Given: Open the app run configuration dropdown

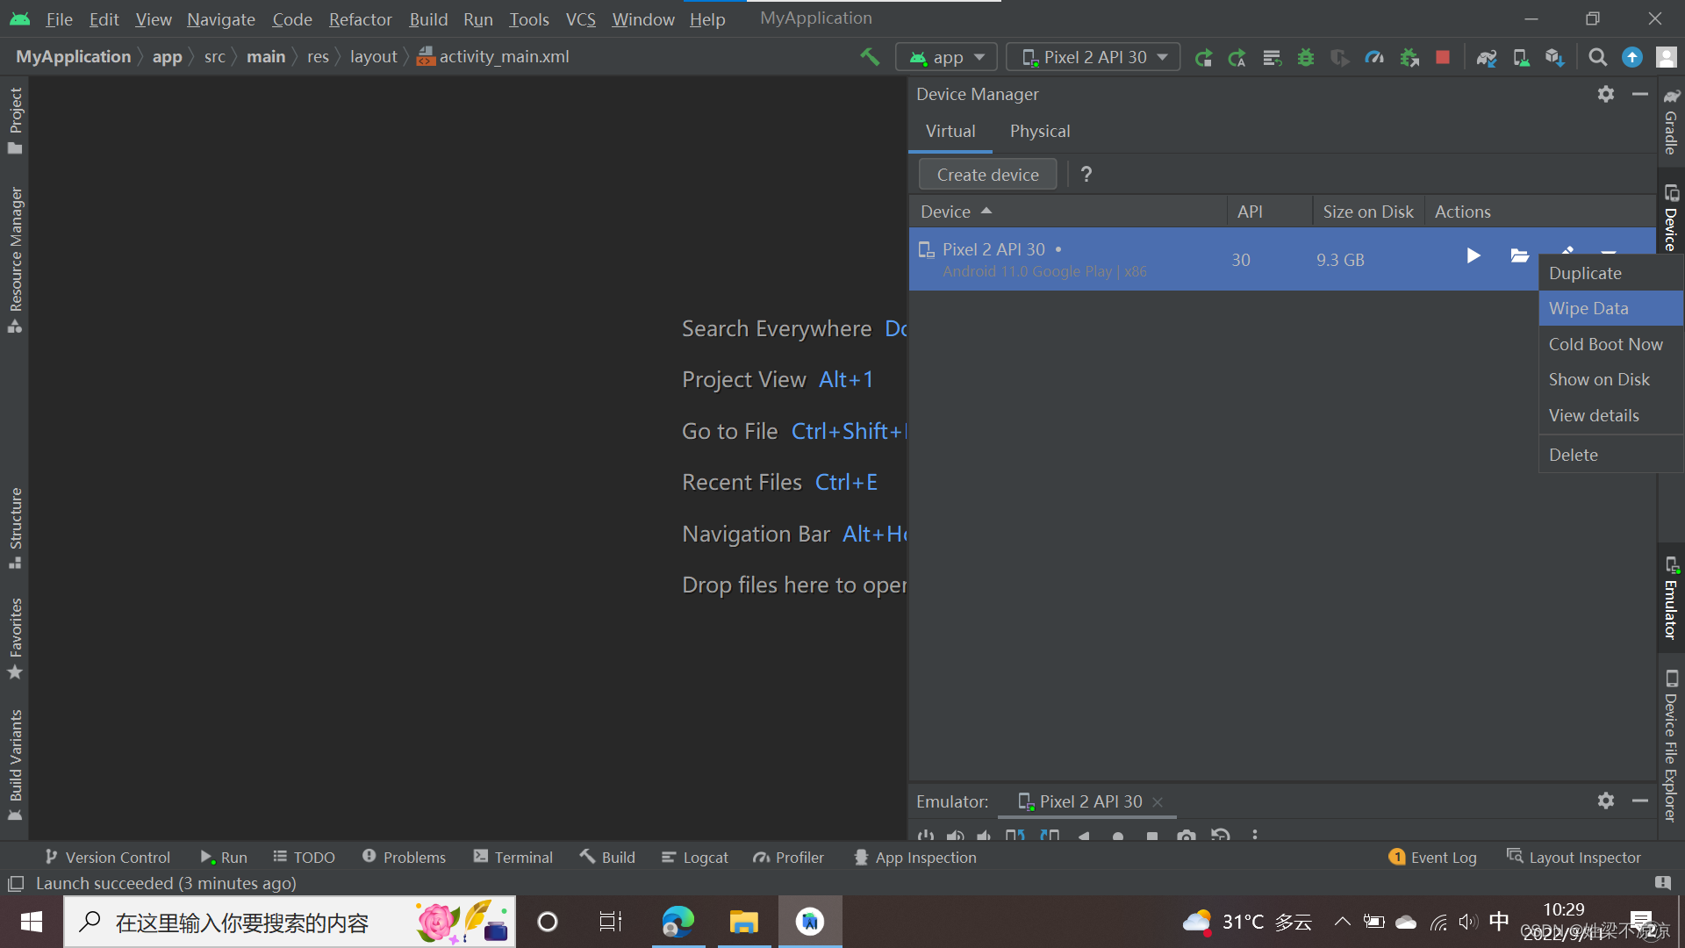Looking at the screenshot, I should pos(946,57).
